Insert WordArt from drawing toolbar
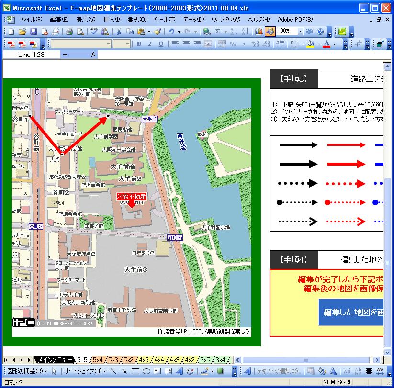Image resolution: width=394 pixels, height=388 pixels. (x=180, y=371)
